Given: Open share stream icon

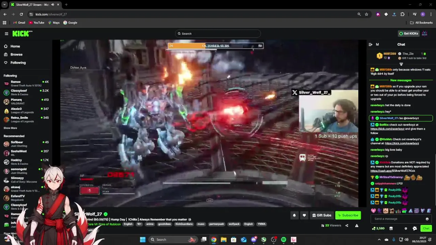Looking at the screenshot, I should [x=347, y=226].
